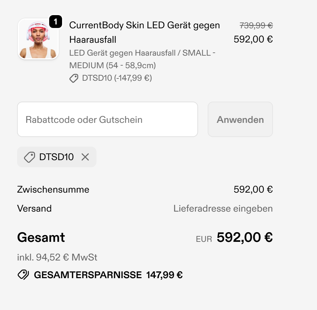Select the SMALL - MEDIUM variant description
This screenshot has width=317, height=310.
pyautogui.click(x=142, y=59)
